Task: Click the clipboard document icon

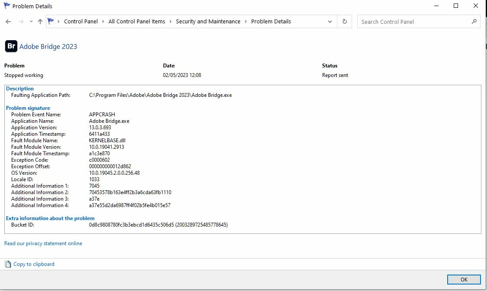Action: [x=8, y=264]
